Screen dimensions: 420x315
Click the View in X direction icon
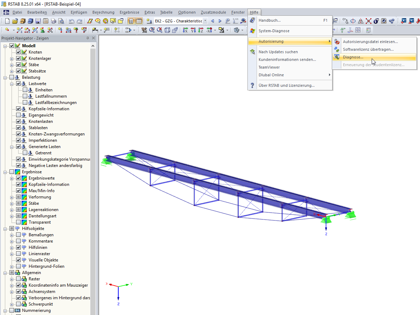(x=185, y=30)
